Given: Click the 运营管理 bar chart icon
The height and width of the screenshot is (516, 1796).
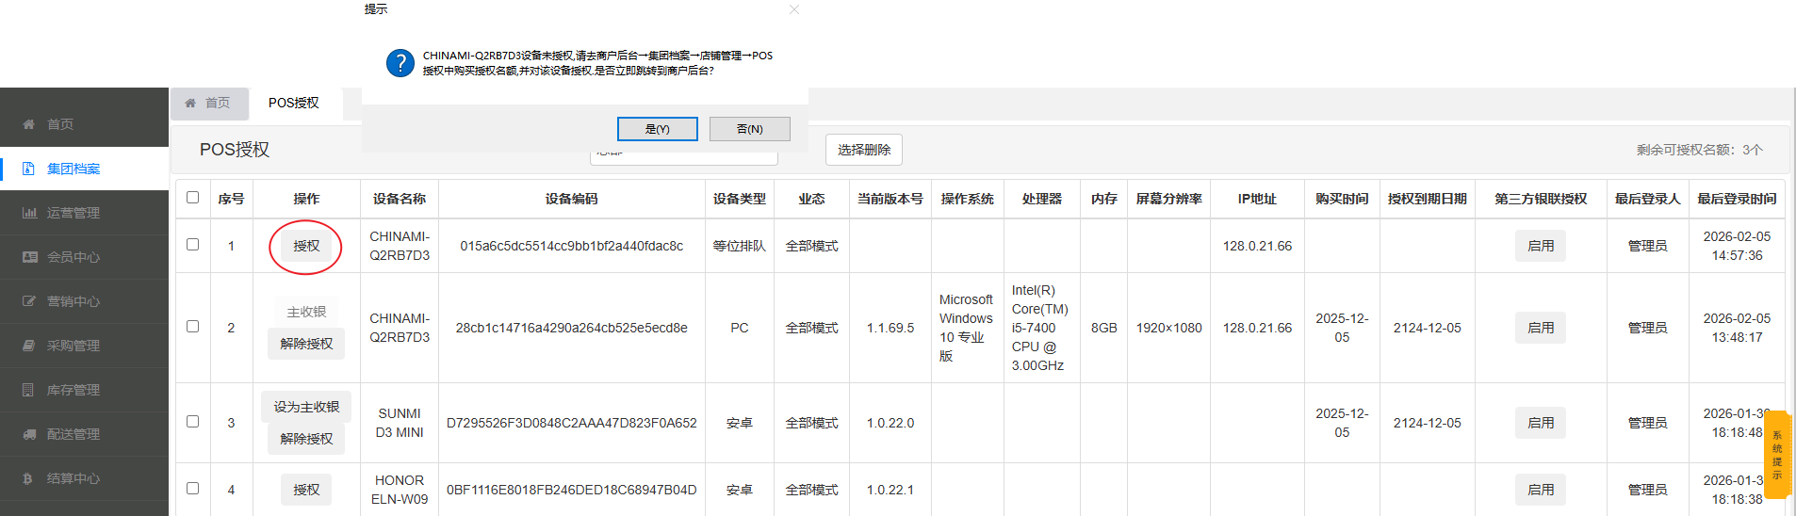Looking at the screenshot, I should pos(28,213).
